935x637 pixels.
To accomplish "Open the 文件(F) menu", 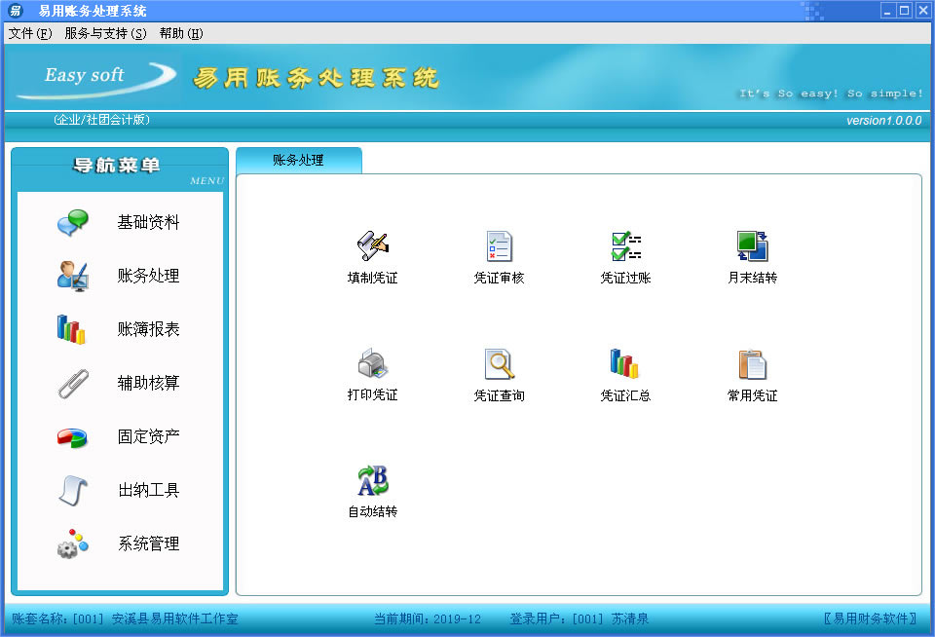I will coord(30,33).
